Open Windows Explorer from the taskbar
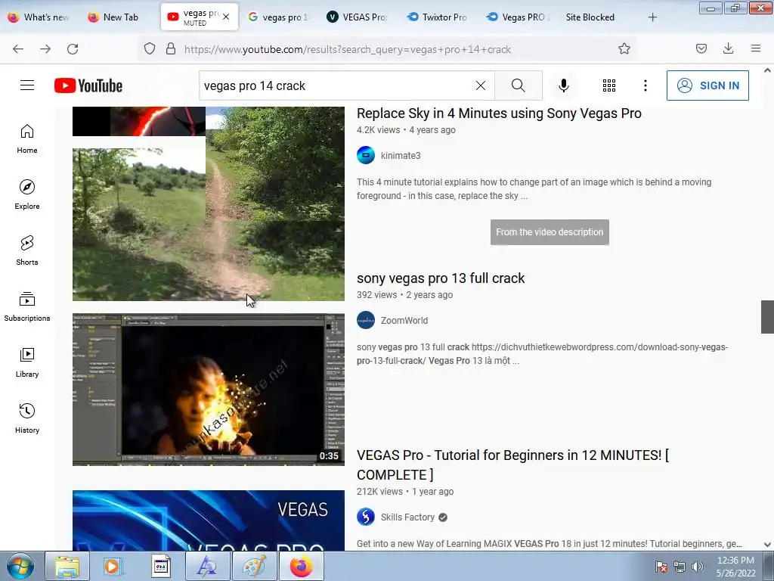Screen dimensions: 774x581 point(67,566)
